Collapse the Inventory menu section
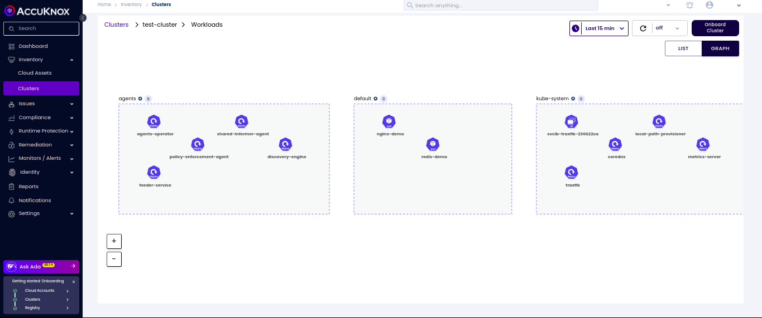The width and height of the screenshot is (762, 318). coord(71,60)
